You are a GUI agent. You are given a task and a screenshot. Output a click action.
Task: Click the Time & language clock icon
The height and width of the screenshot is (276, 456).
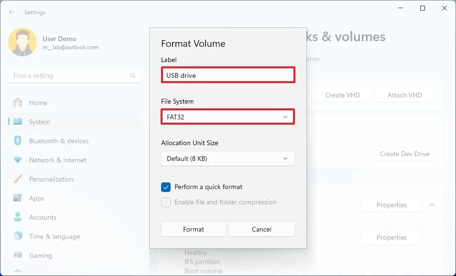tap(18, 236)
